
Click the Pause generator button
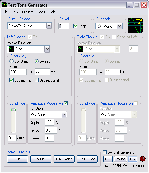(120, 159)
